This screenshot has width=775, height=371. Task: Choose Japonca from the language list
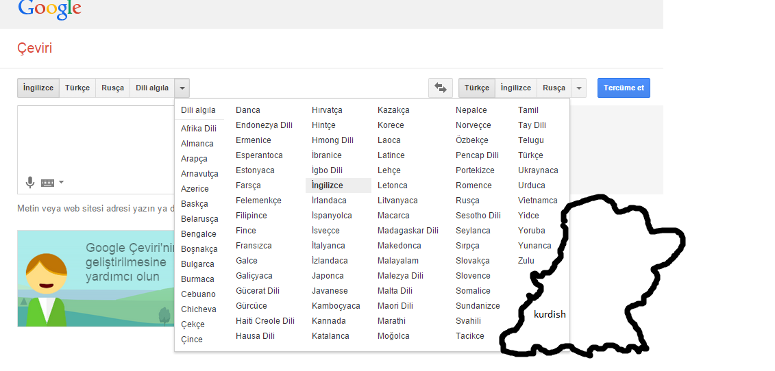tap(328, 276)
